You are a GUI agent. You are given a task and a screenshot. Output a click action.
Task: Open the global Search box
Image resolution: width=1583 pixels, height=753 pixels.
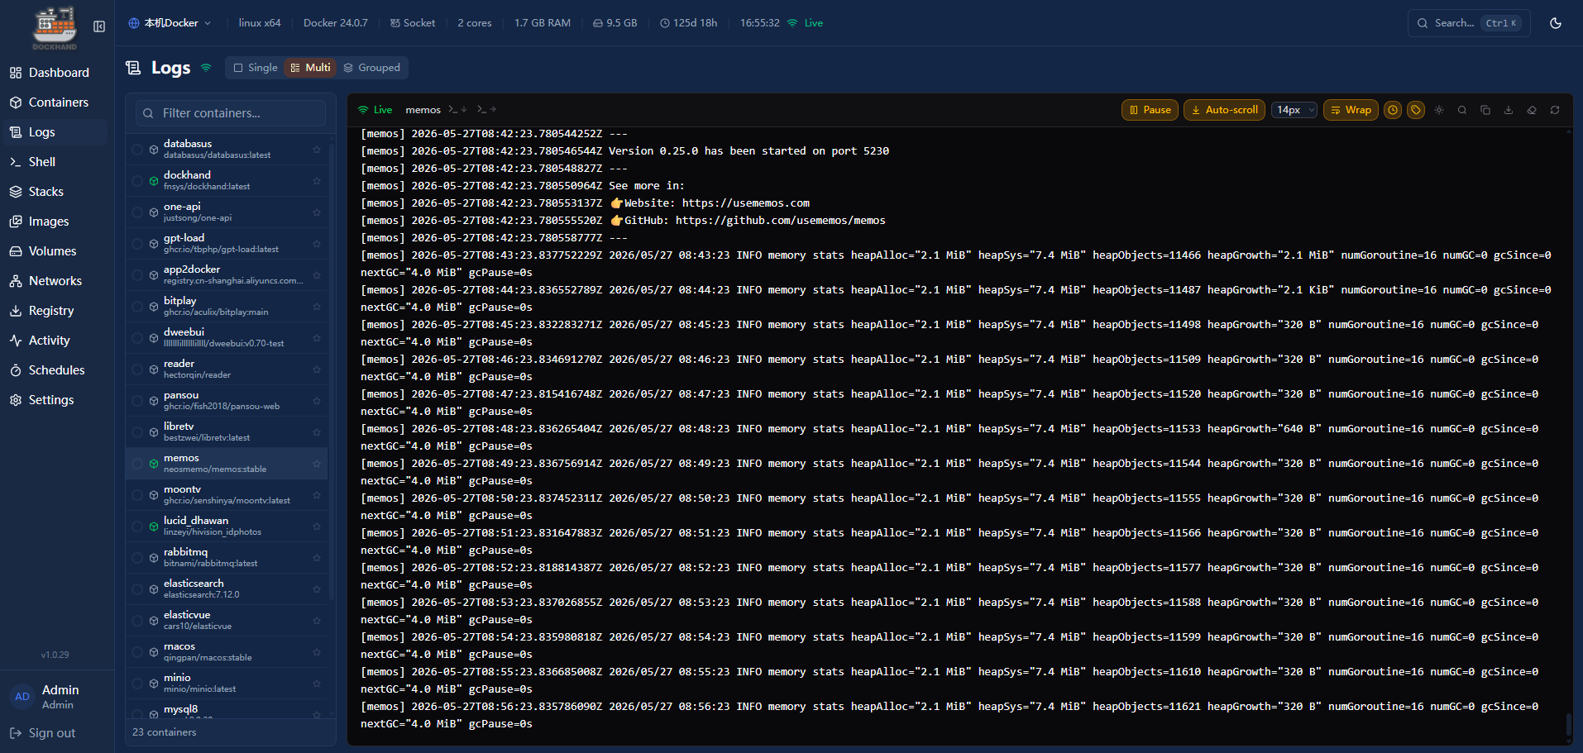(x=1469, y=23)
